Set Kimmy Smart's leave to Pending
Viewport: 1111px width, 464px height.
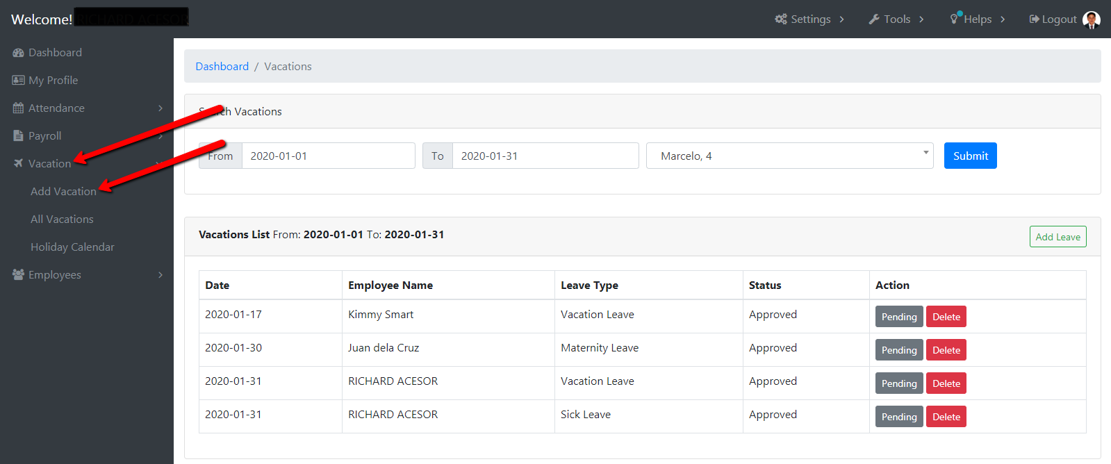pos(899,317)
